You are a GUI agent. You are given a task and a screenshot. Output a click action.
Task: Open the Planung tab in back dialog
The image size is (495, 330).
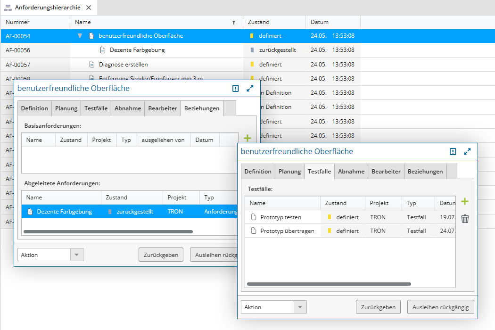click(66, 108)
